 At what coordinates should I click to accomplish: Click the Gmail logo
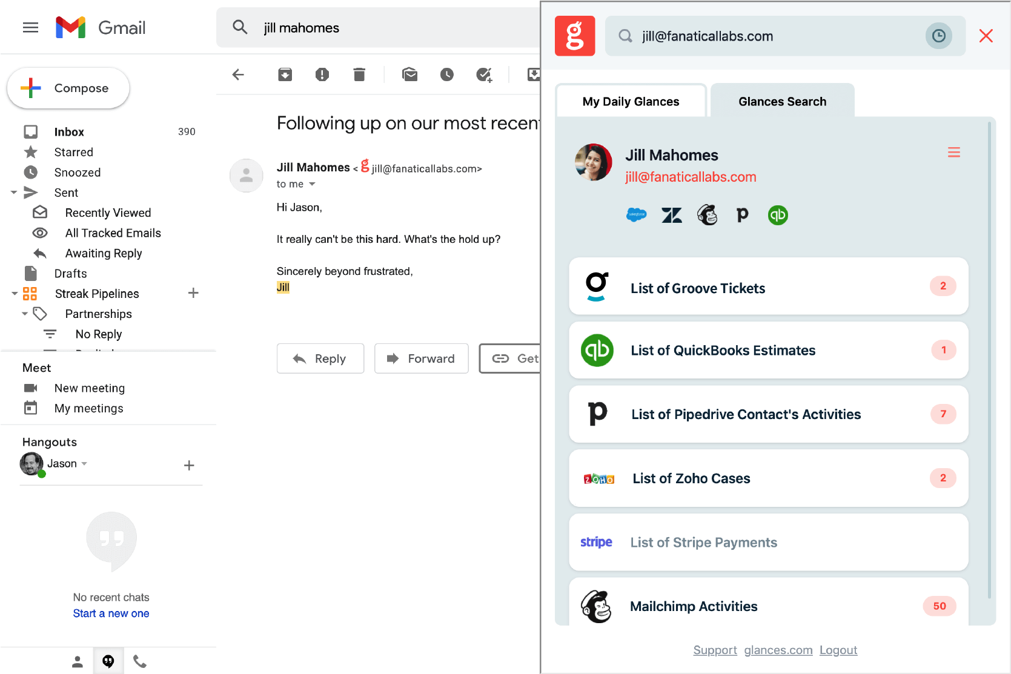100,28
